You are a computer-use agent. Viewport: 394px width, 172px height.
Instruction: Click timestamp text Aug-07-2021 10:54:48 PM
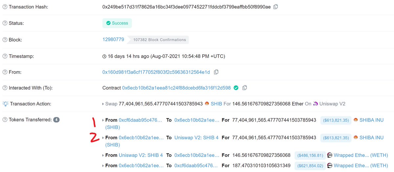188,56
